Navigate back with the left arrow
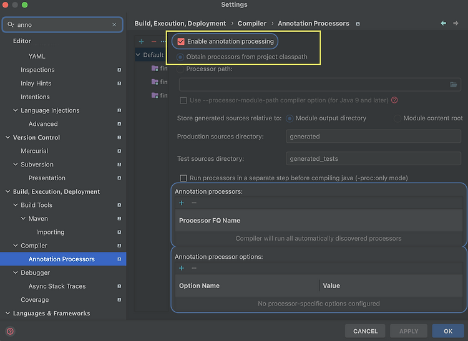The width and height of the screenshot is (468, 341). pyautogui.click(x=444, y=23)
